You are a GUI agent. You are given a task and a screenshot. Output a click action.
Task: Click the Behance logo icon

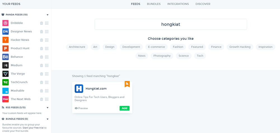[6, 57]
